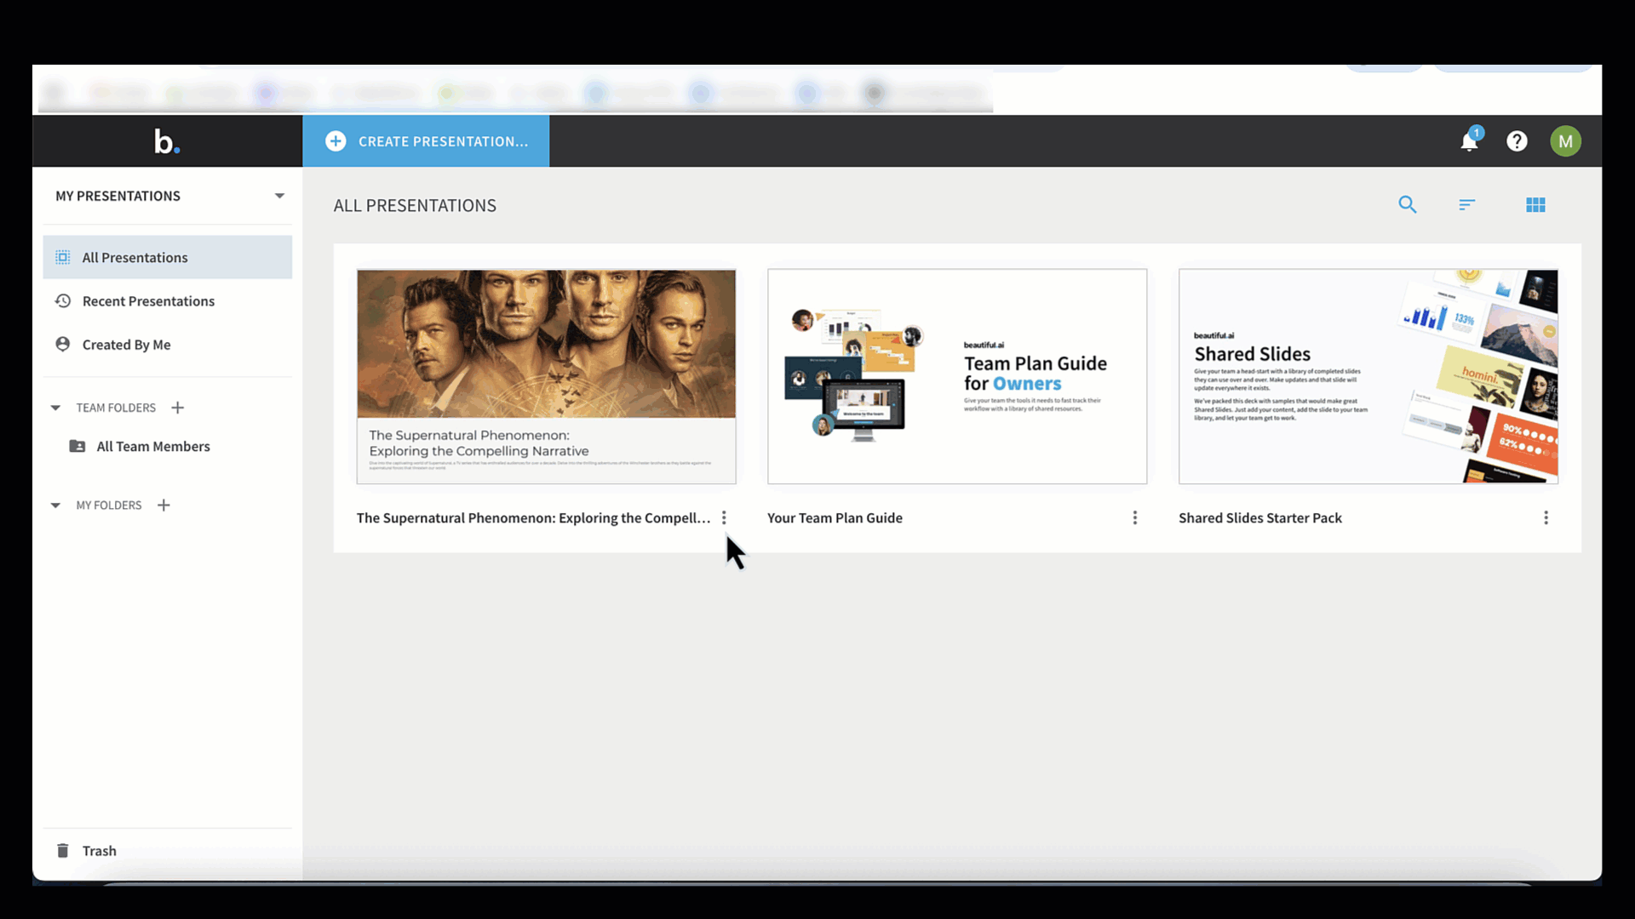Click Your Team Plan Guide title
This screenshot has height=919, width=1635.
(x=835, y=518)
